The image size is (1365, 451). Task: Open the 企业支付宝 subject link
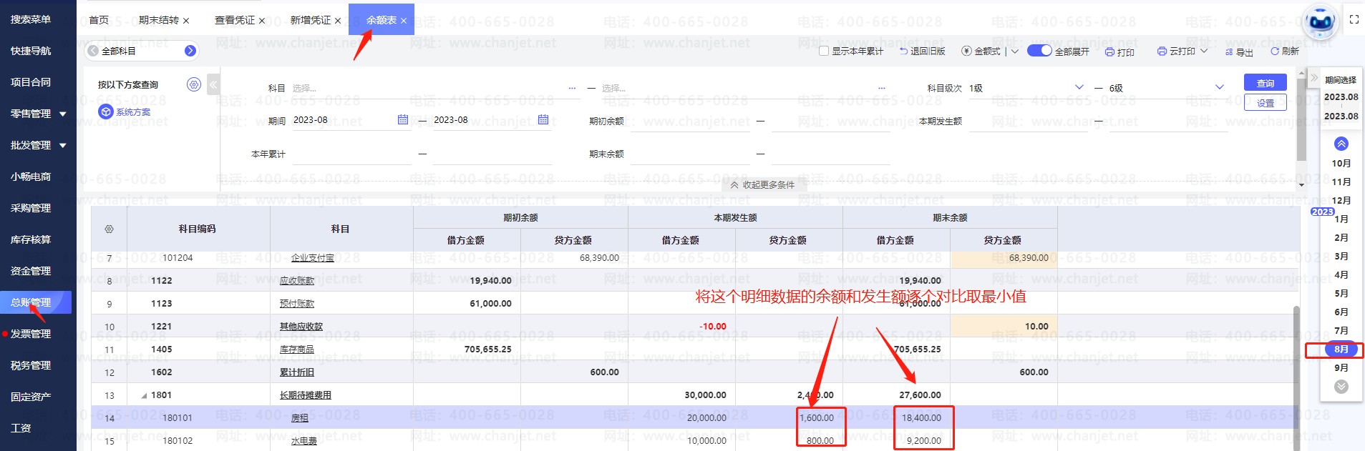click(313, 258)
